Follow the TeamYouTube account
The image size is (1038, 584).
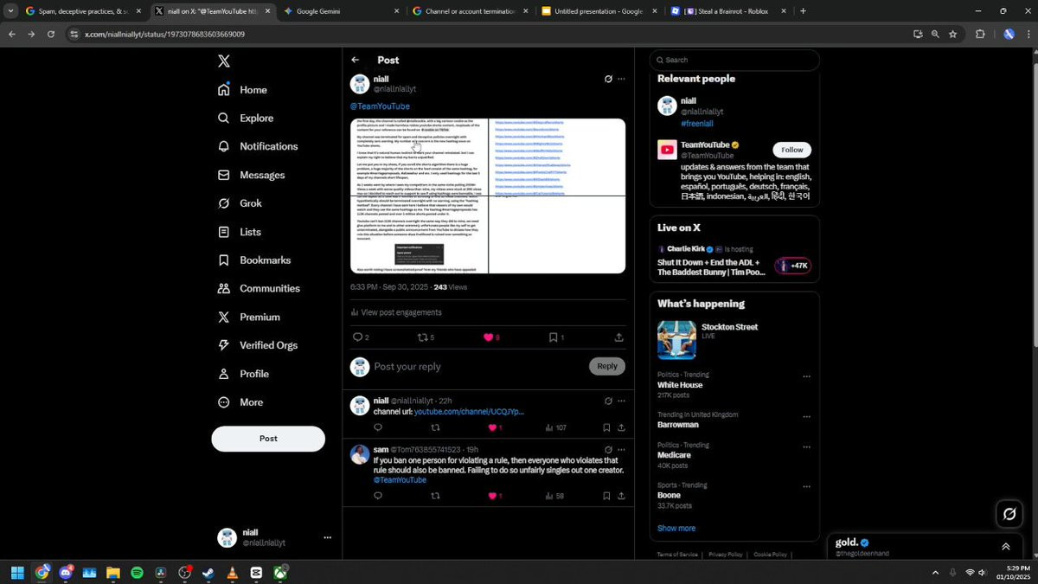pyautogui.click(x=791, y=150)
